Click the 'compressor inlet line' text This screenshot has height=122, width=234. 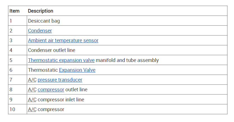click(61, 99)
